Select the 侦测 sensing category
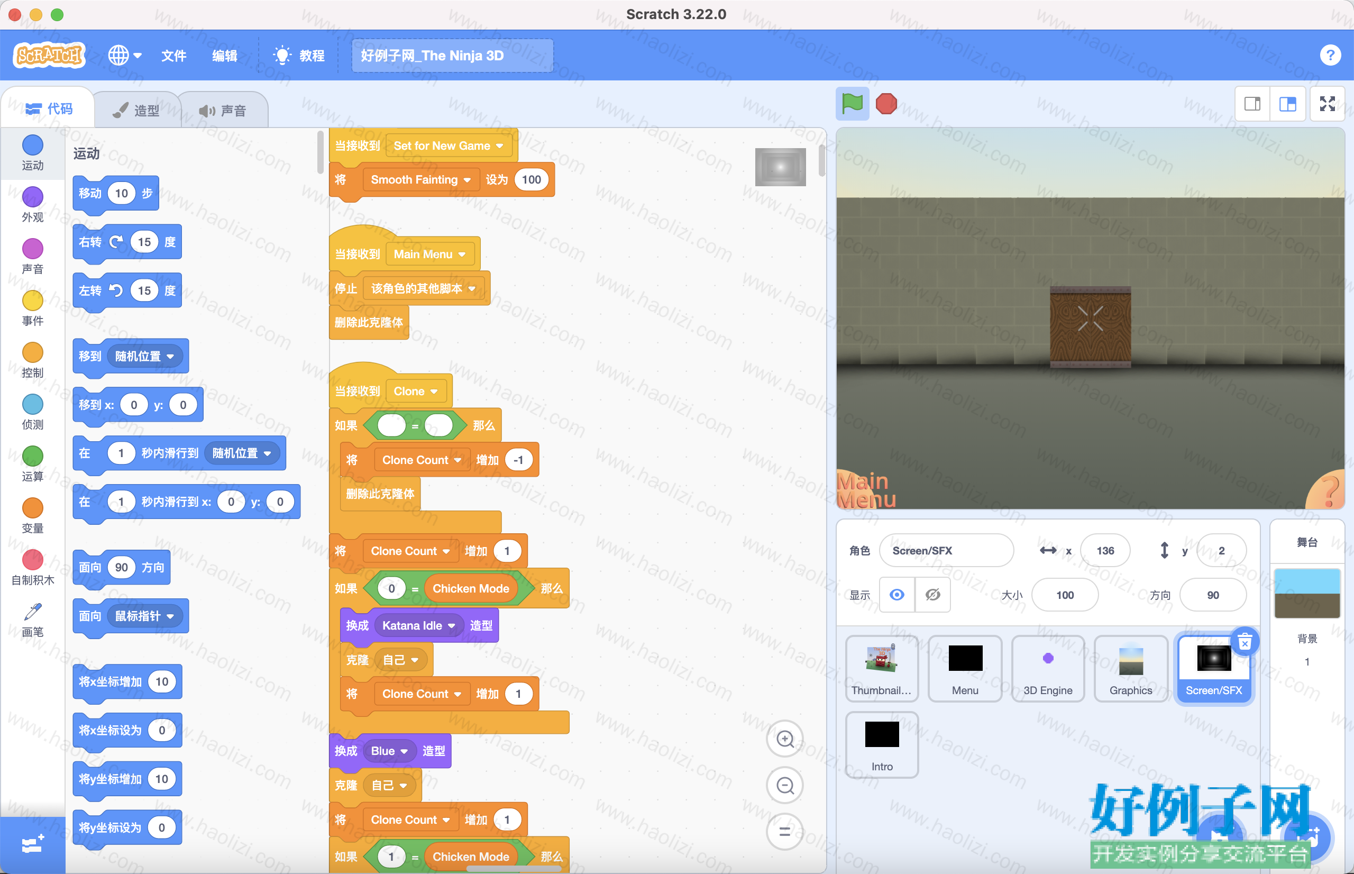The width and height of the screenshot is (1354, 874). click(x=32, y=412)
